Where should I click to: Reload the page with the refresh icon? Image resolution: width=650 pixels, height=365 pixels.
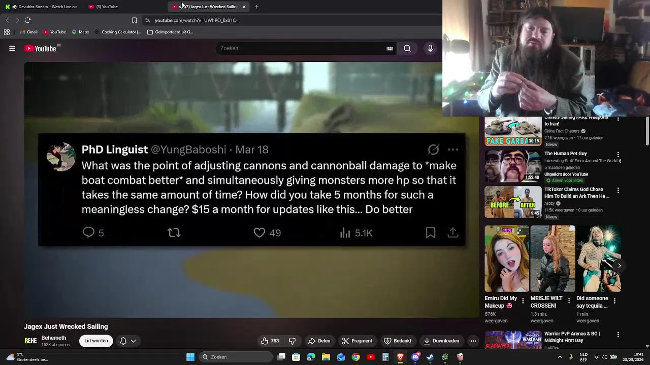click(x=28, y=20)
